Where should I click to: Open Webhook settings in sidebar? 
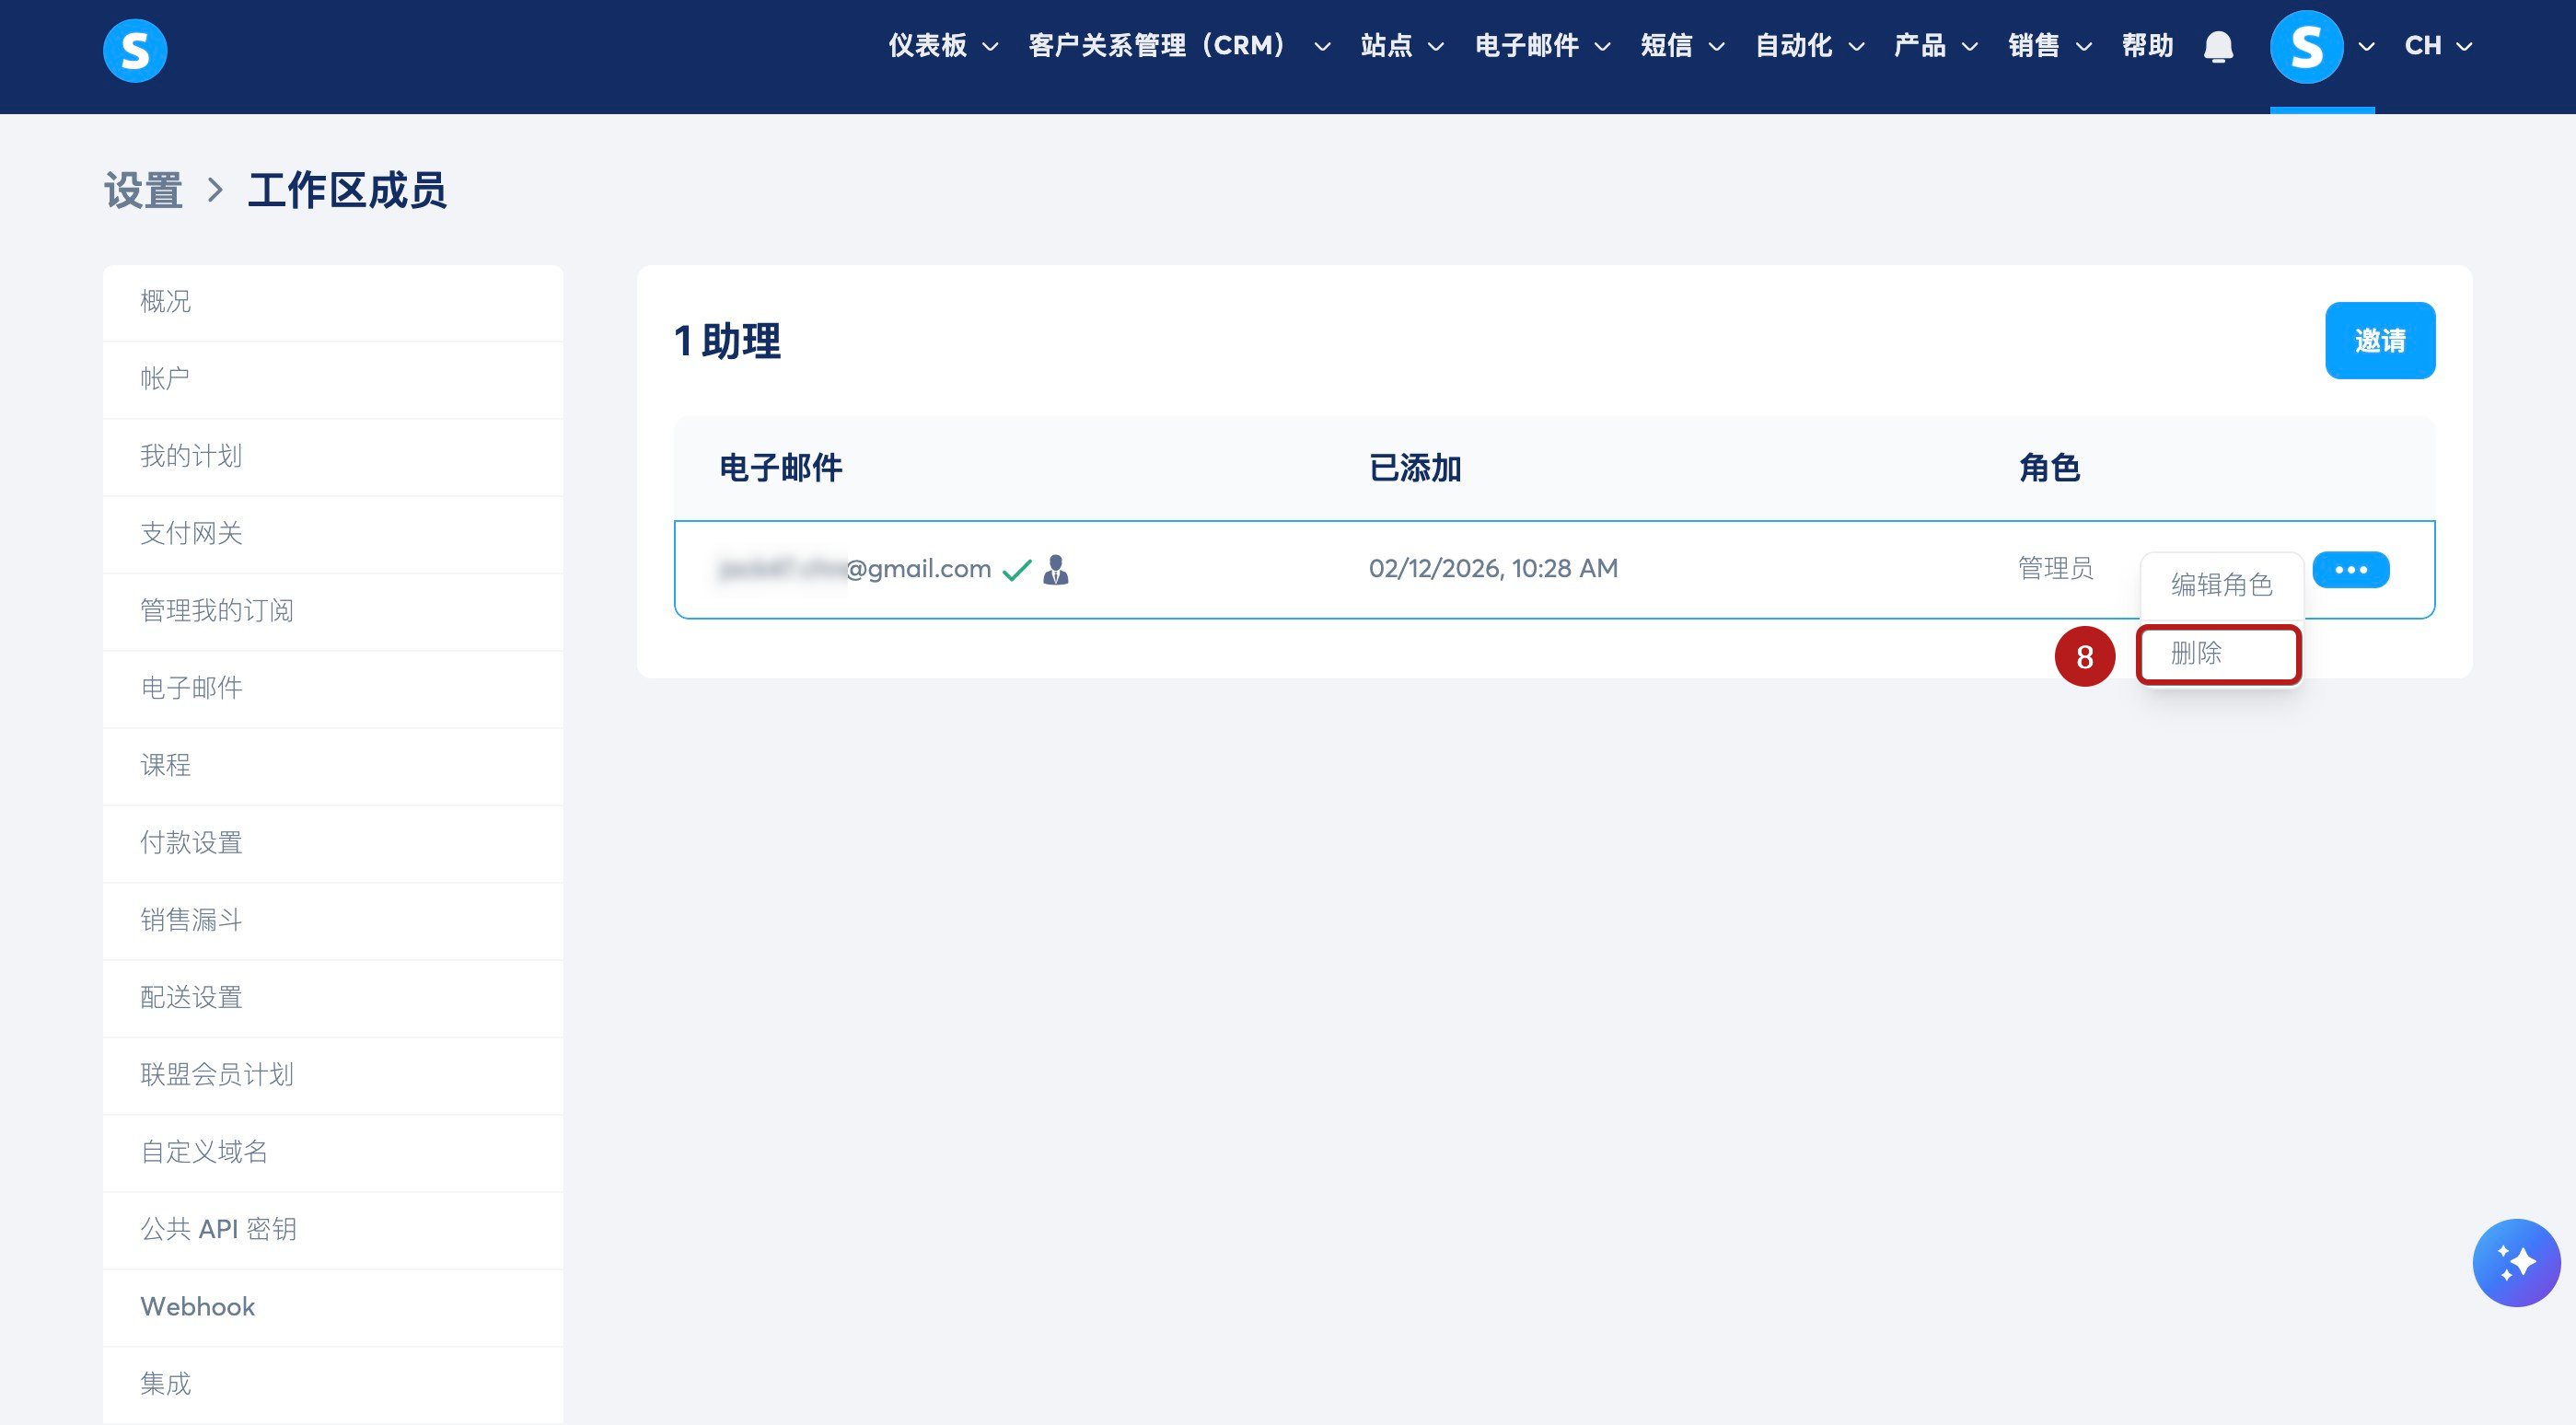point(198,1306)
